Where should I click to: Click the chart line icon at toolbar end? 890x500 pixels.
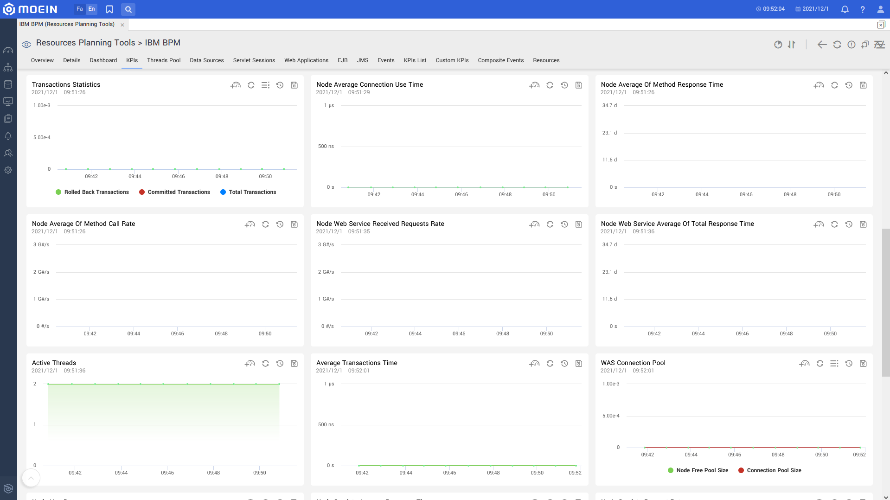click(879, 45)
